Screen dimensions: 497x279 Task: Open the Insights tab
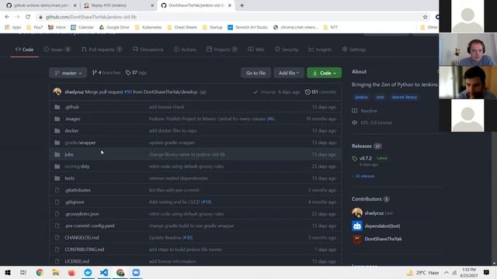tap(320, 50)
